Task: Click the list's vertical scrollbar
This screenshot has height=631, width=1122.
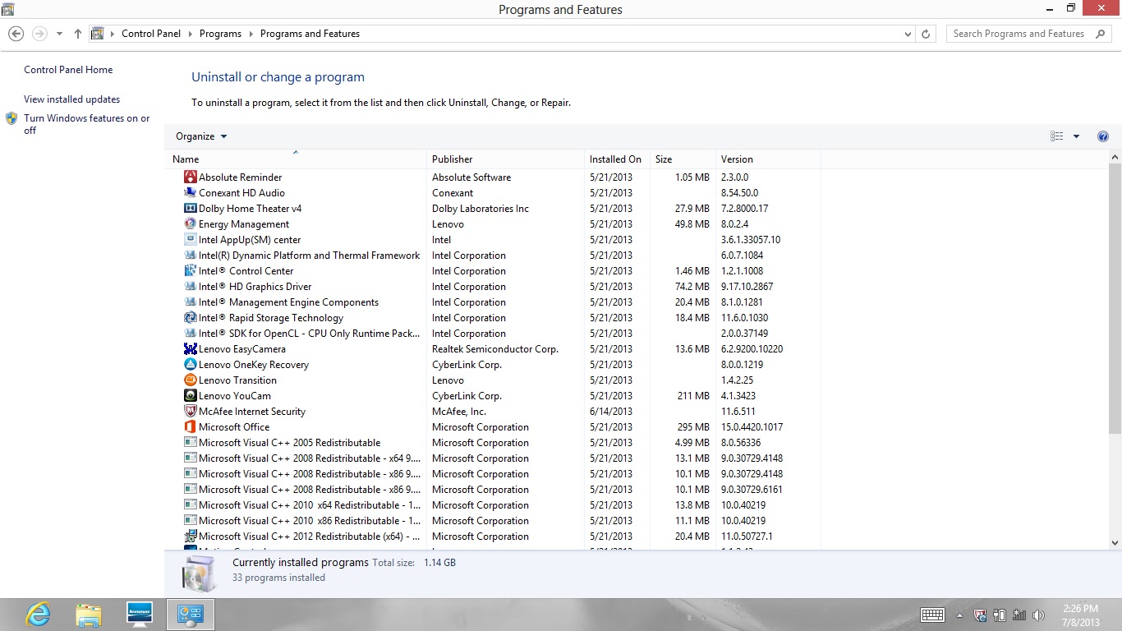Action: 1115,297
